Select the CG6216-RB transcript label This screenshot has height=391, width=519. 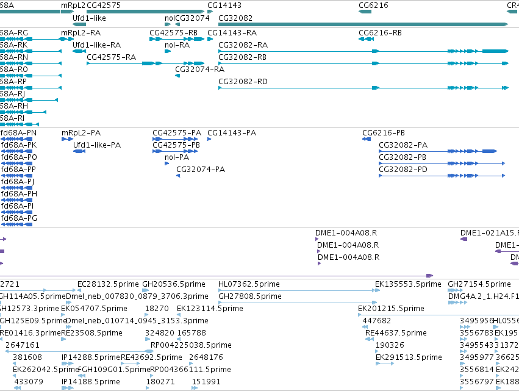[381, 33]
